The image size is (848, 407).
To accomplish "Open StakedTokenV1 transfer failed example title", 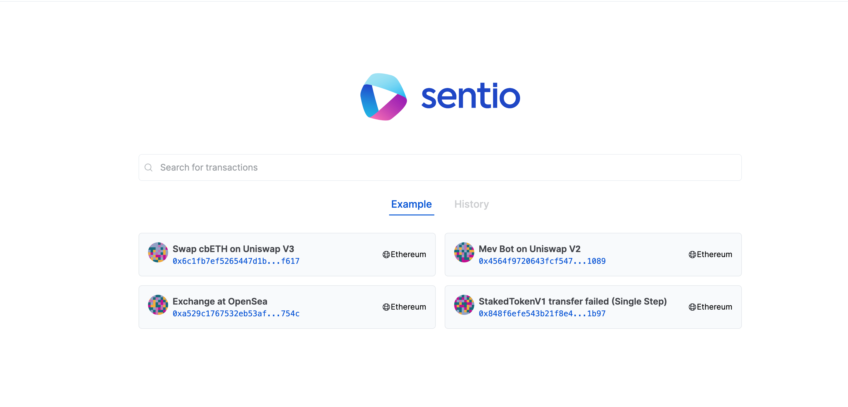I will pos(573,301).
